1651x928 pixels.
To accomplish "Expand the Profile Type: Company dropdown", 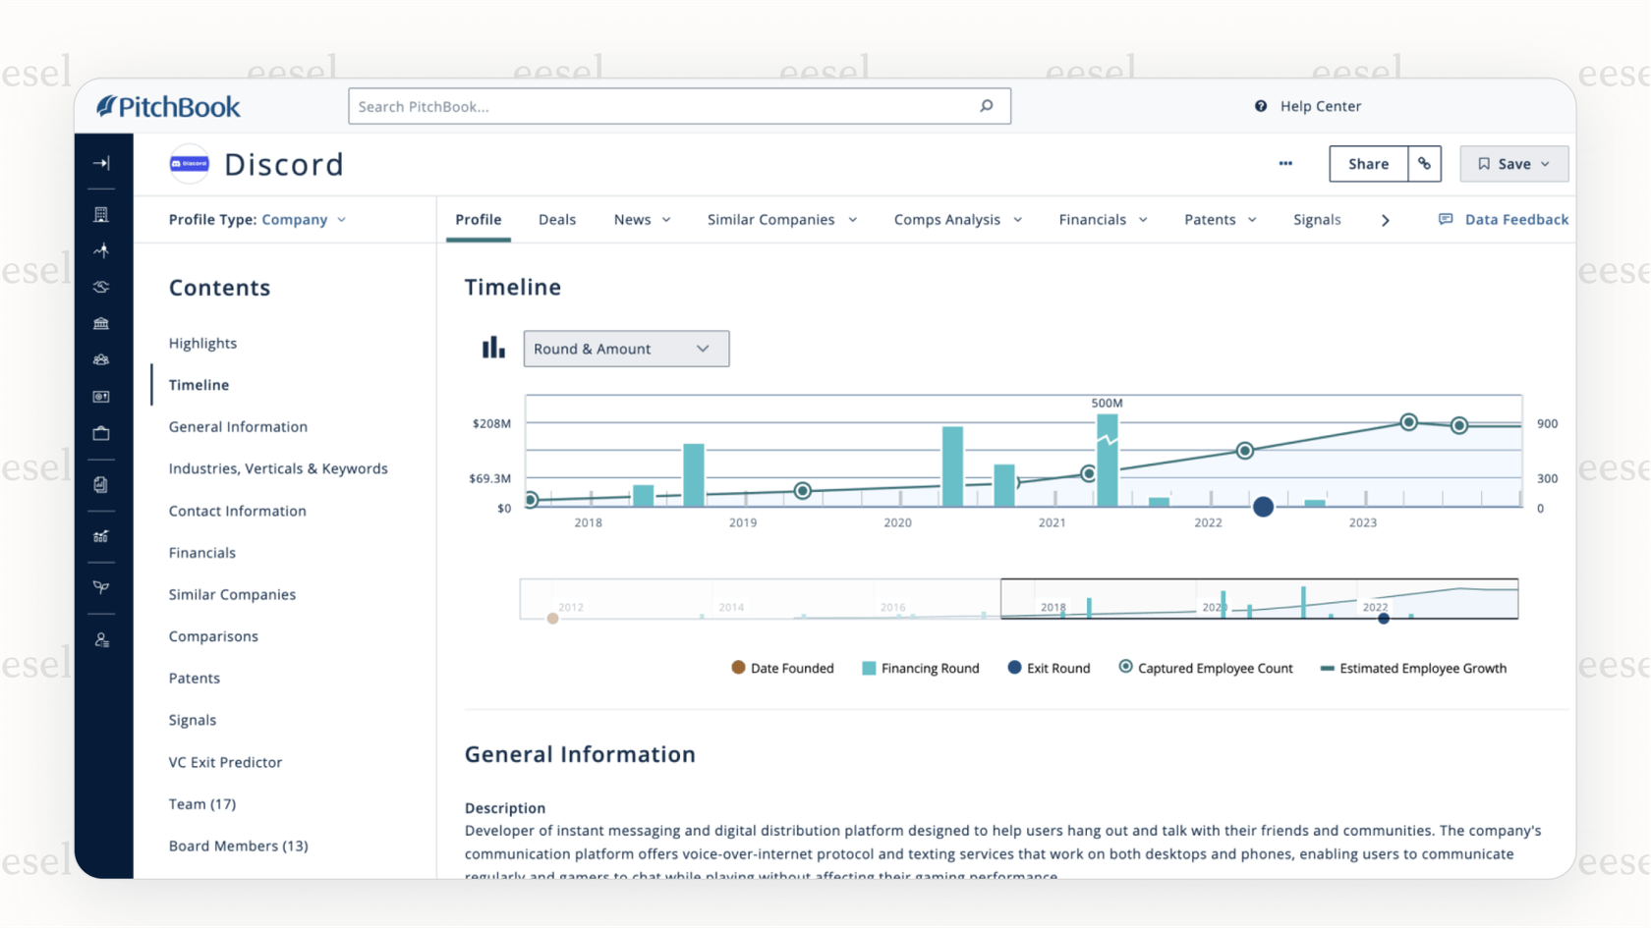I will (303, 219).
